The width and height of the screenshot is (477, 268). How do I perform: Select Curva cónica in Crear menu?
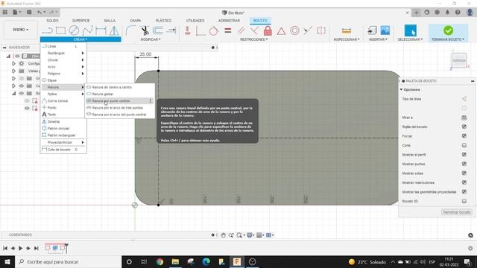(x=63, y=101)
